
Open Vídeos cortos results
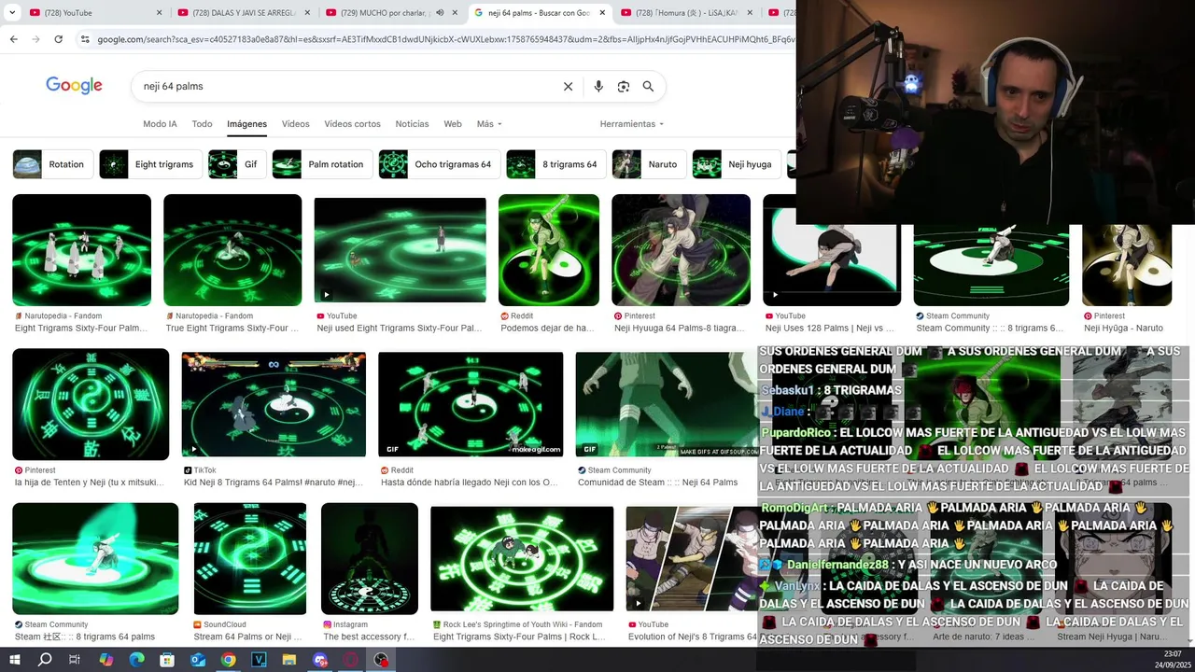[x=352, y=124]
